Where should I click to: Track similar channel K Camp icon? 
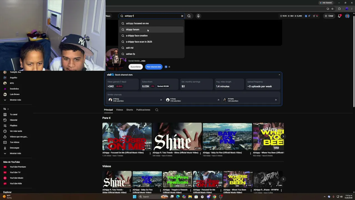pyautogui.click(x=218, y=100)
